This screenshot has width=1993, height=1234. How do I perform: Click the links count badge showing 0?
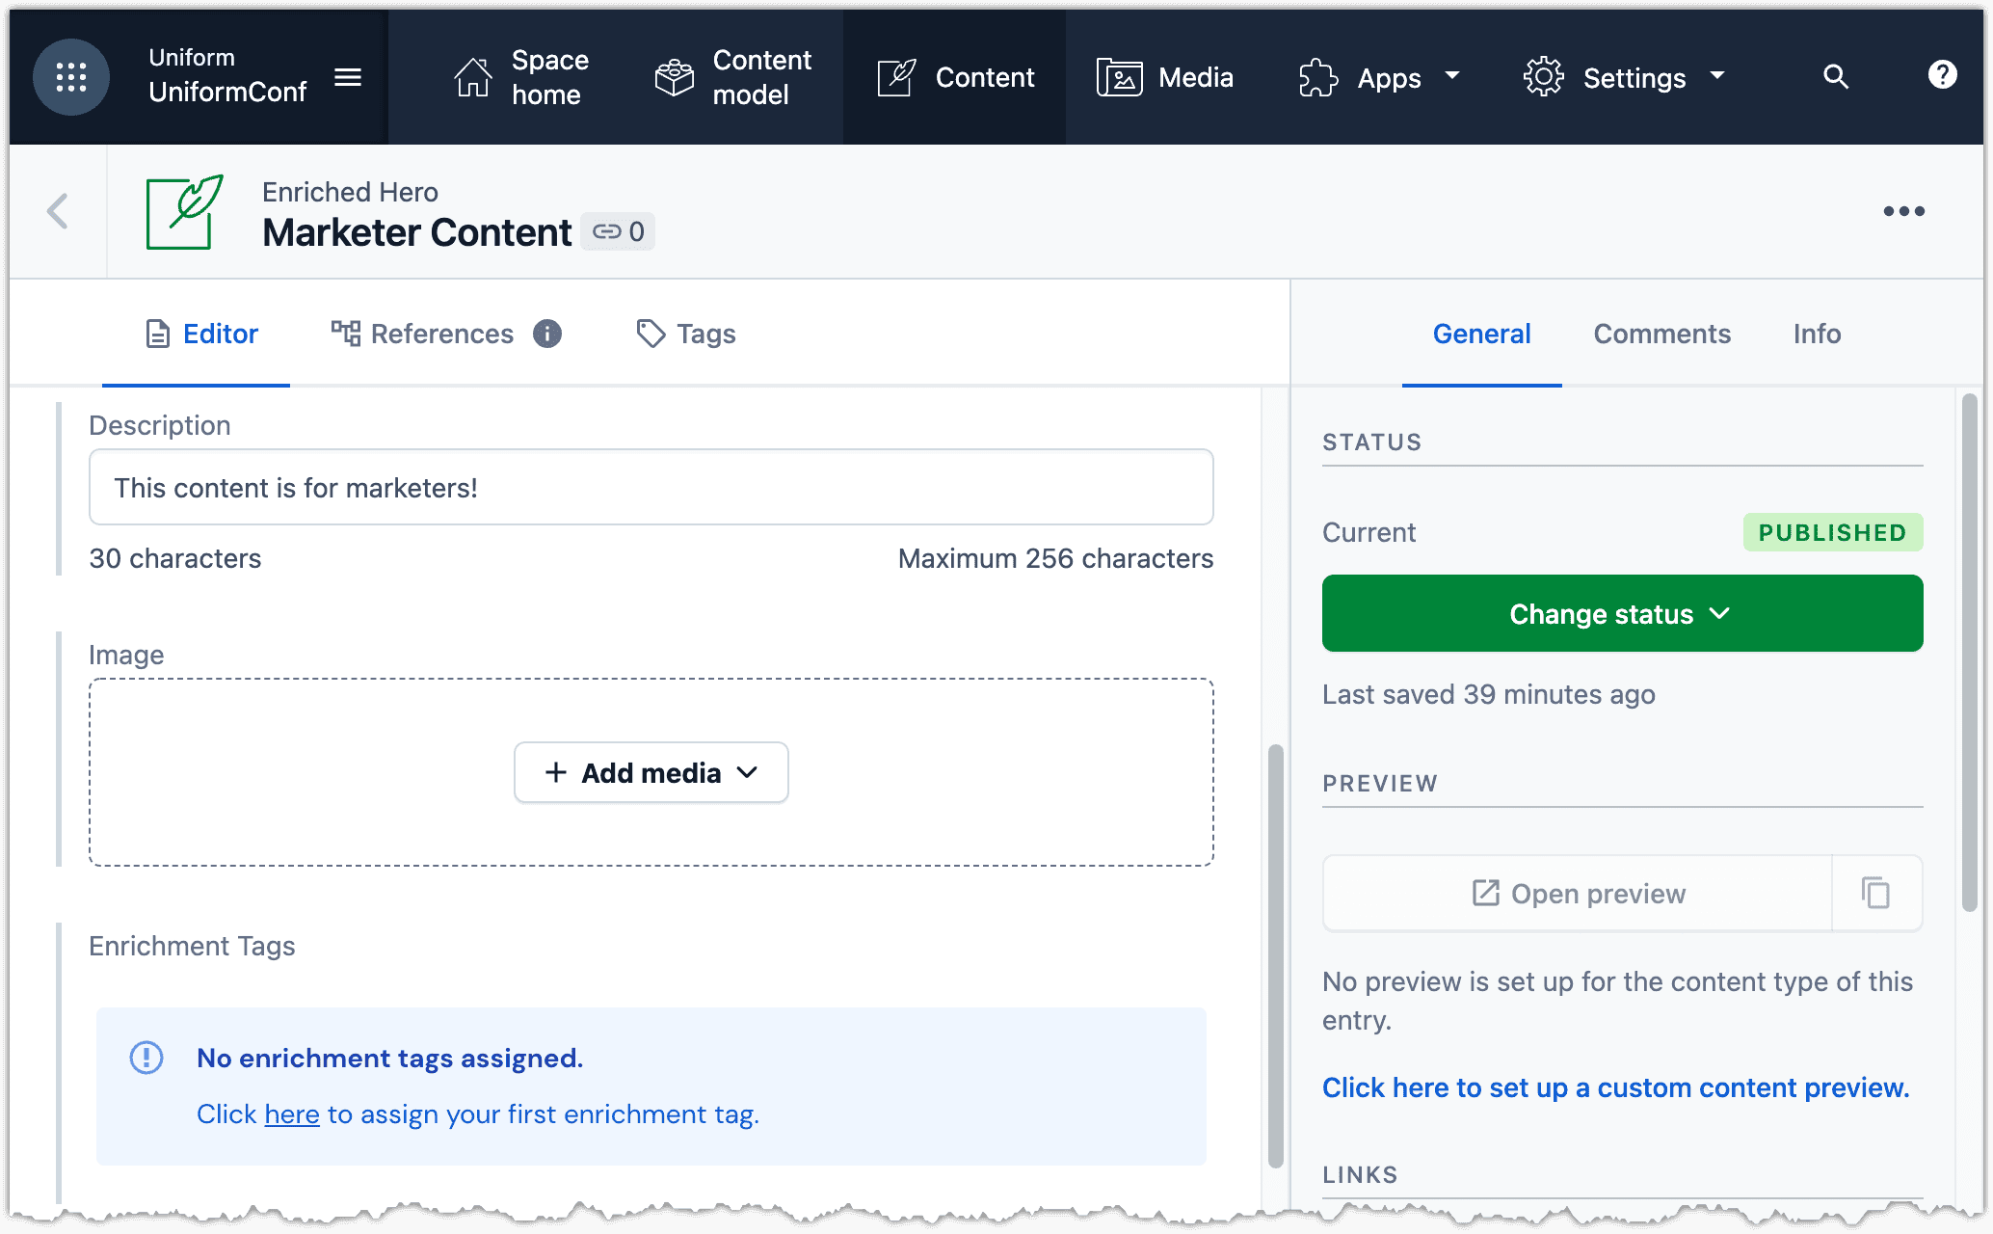[x=619, y=231]
